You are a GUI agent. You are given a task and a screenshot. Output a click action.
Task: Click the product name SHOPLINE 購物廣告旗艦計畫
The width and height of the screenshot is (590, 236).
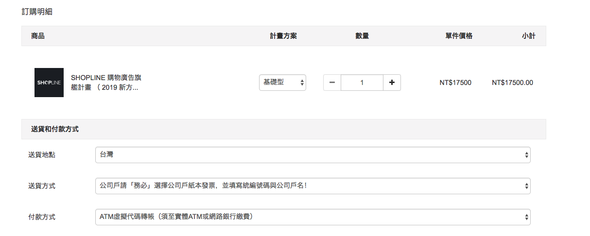point(106,83)
